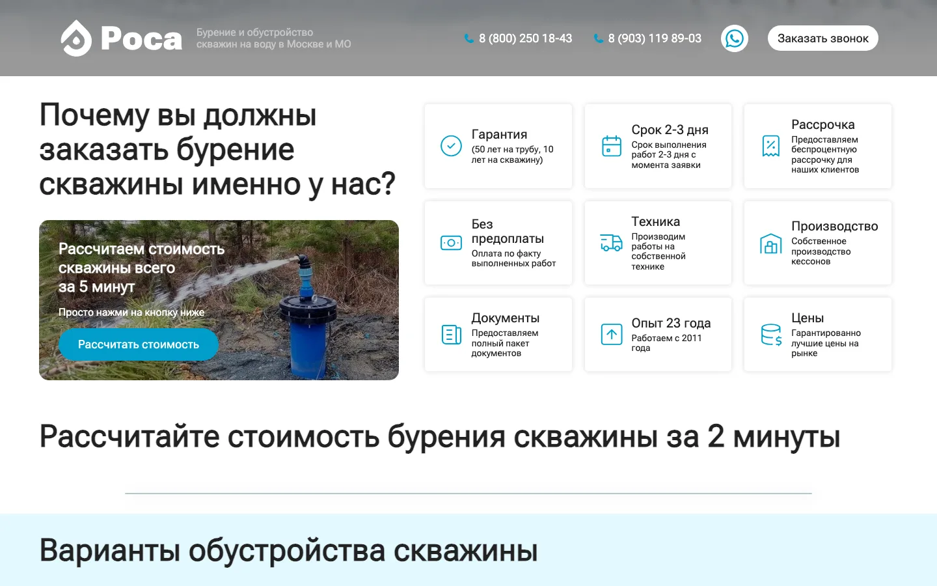Image resolution: width=937 pixels, height=586 pixels.
Task: Click the Цены card title
Action: (x=808, y=318)
